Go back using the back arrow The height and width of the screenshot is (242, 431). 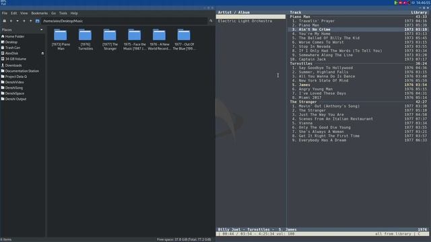pyautogui.click(x=11, y=21)
